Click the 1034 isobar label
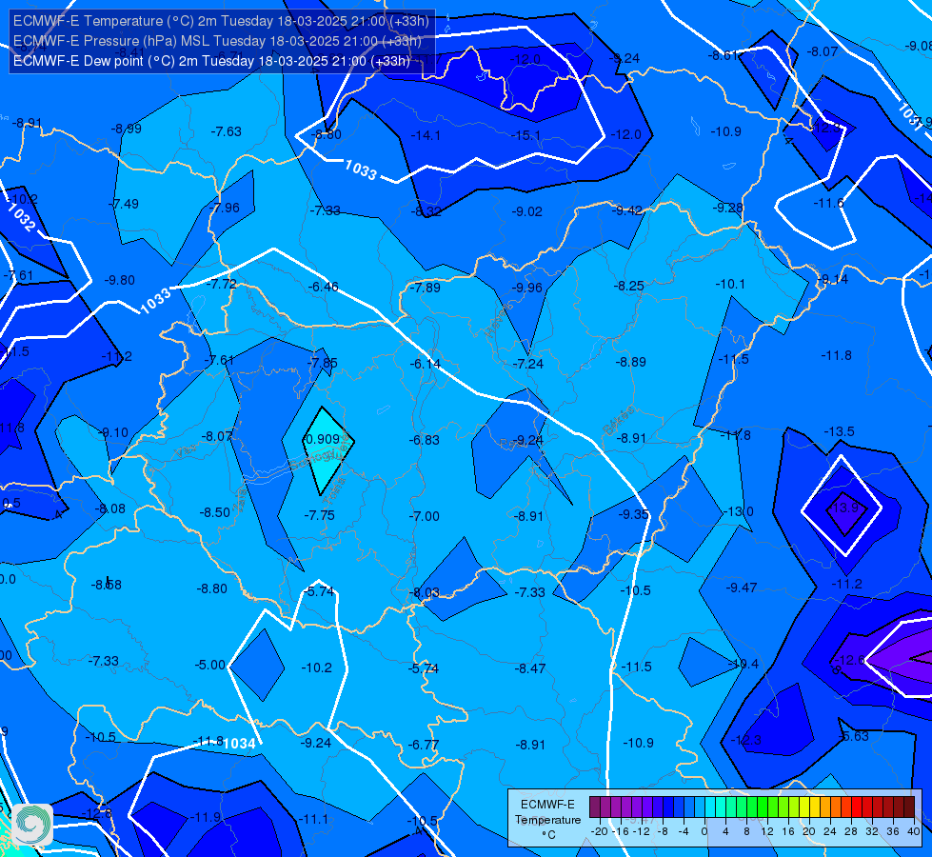Screen dimensions: 932x857 tap(240, 744)
